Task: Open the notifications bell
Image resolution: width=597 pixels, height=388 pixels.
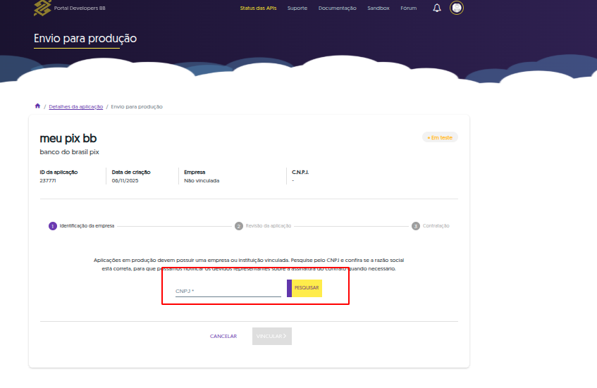Action: coord(437,8)
